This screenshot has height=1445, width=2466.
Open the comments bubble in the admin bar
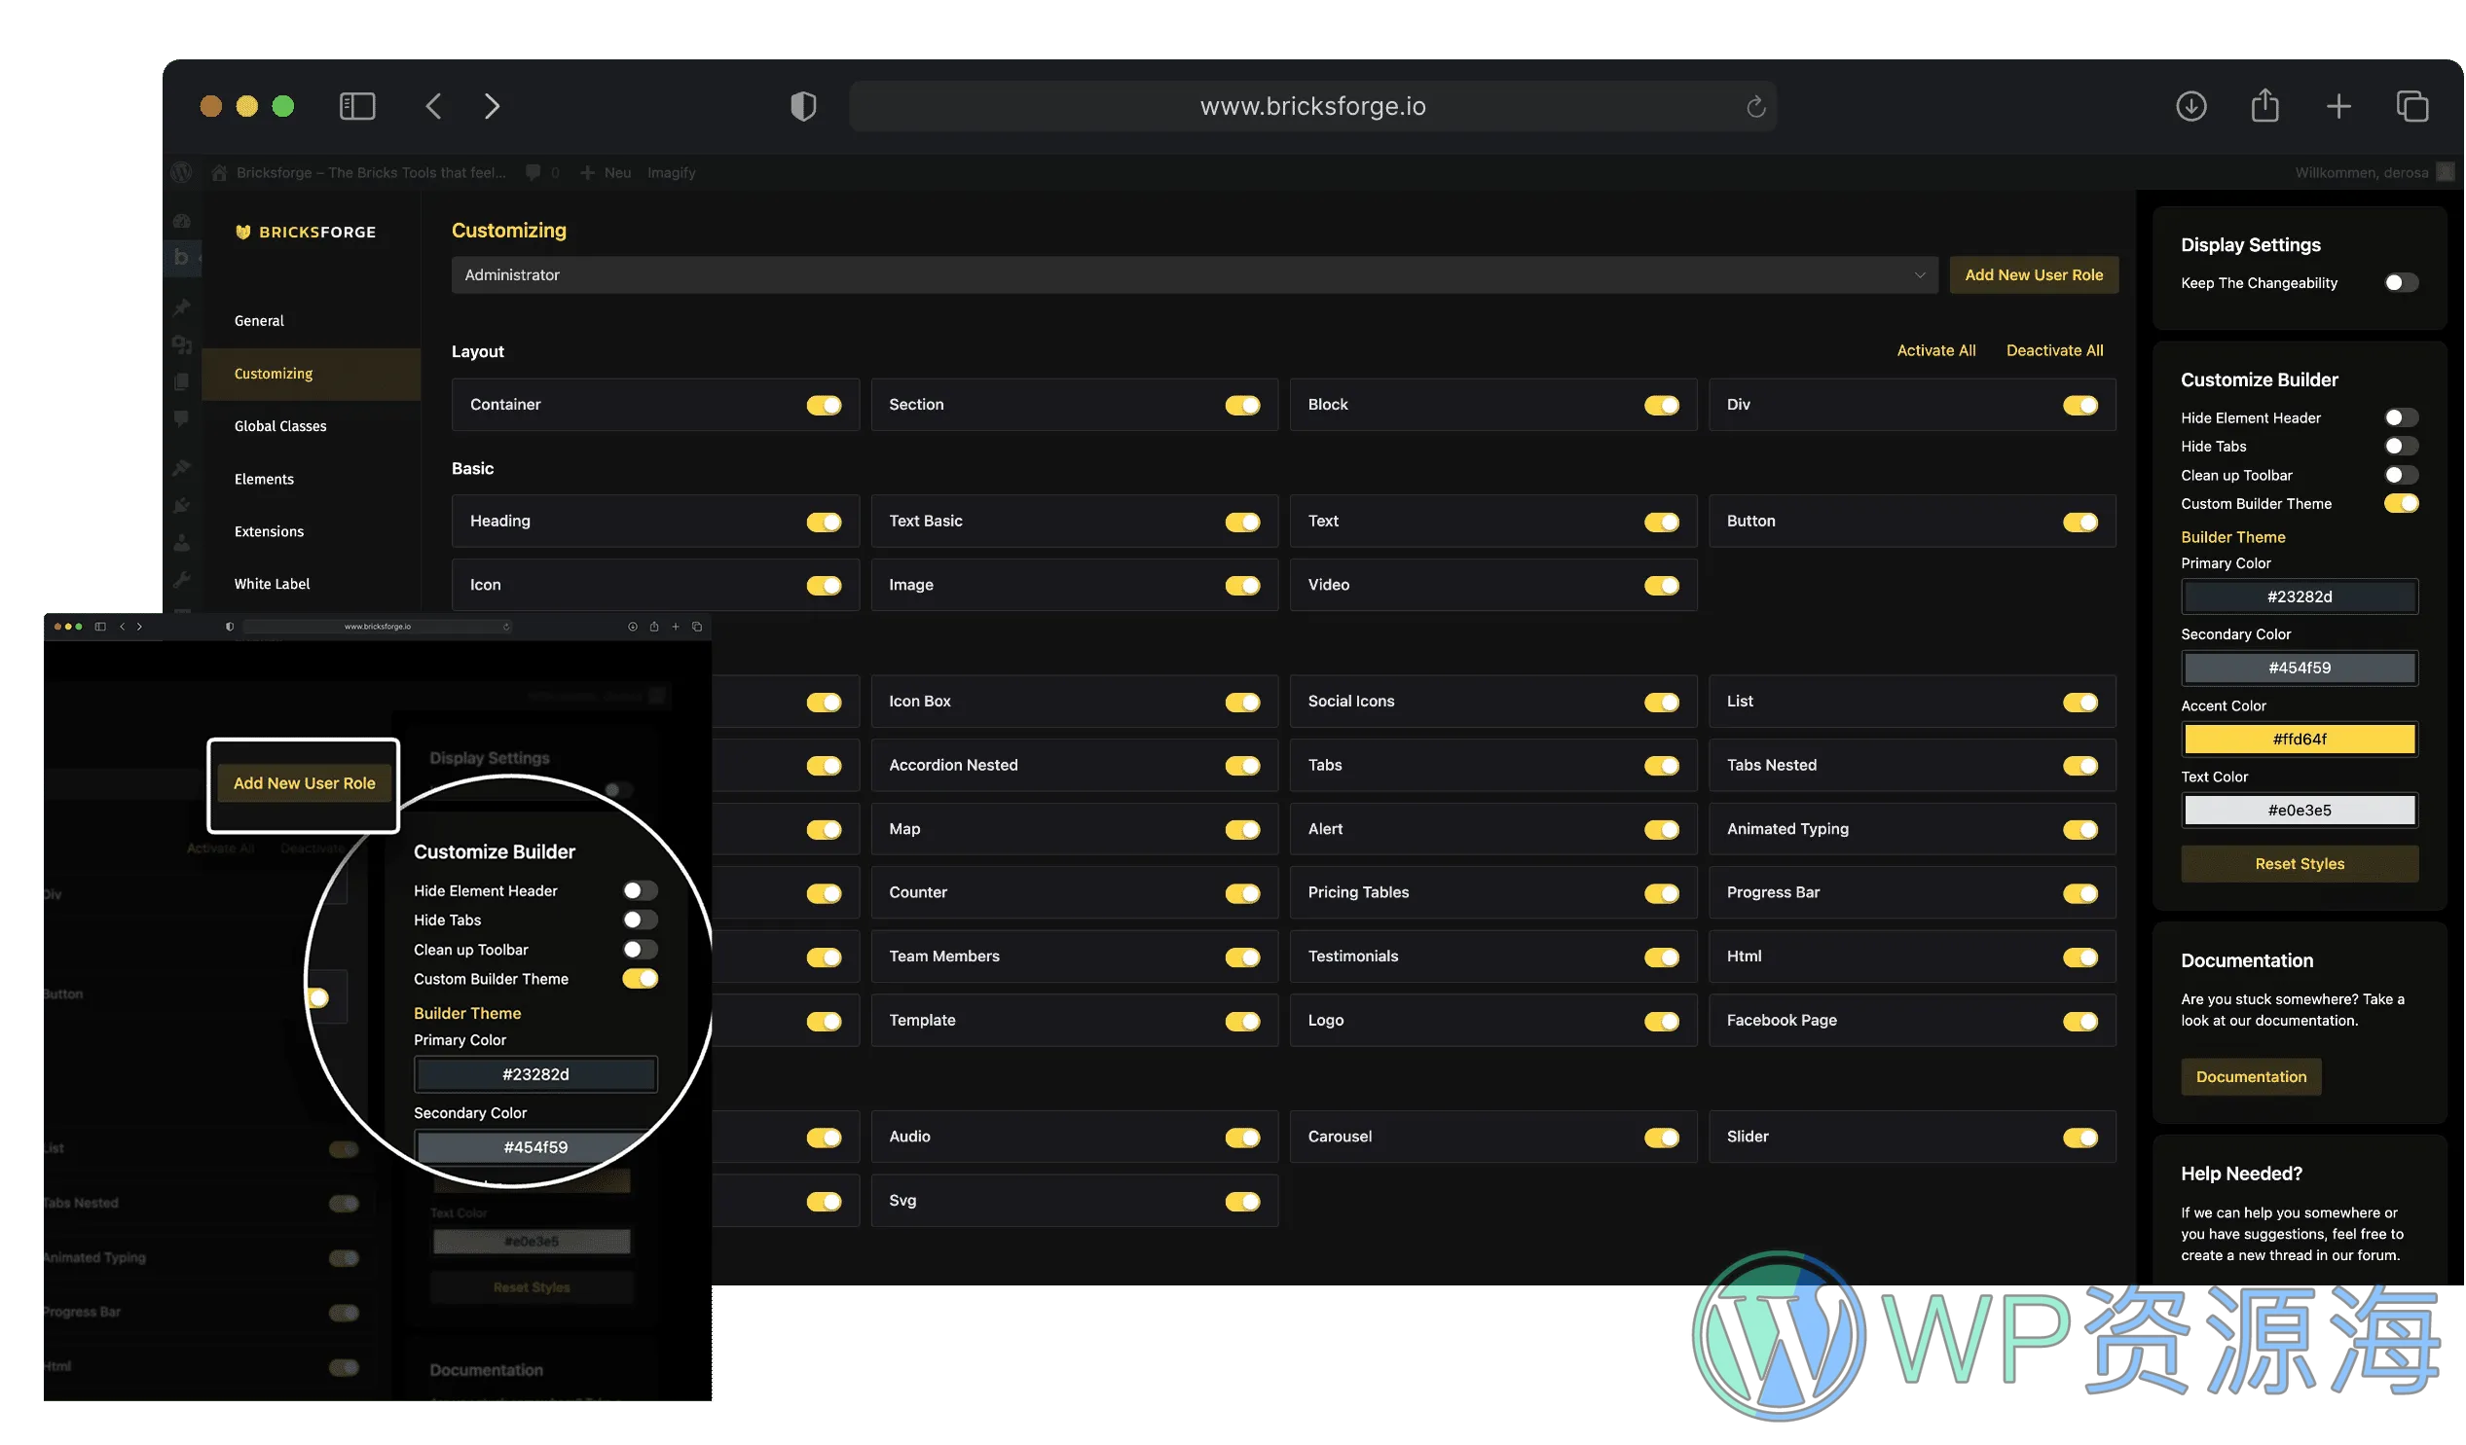[534, 172]
